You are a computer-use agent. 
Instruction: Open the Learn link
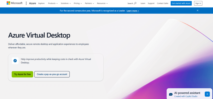[143, 3]
